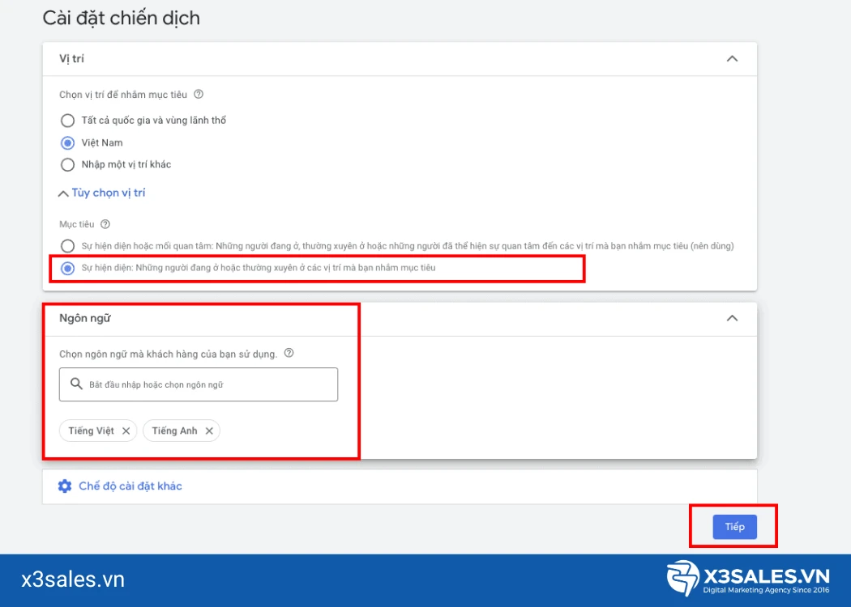Screen dimensions: 851x607
Task: Open the help icon beside 'Mục tiêu'
Action: [105, 224]
